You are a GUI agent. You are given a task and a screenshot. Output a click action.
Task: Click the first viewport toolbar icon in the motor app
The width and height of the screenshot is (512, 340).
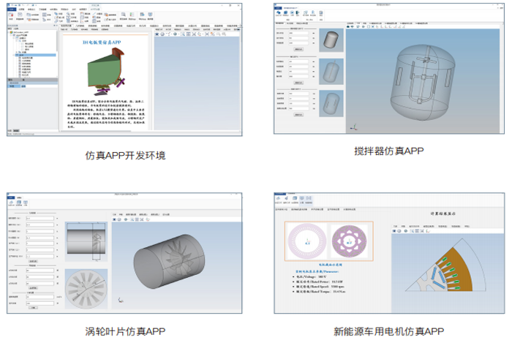[394, 231]
